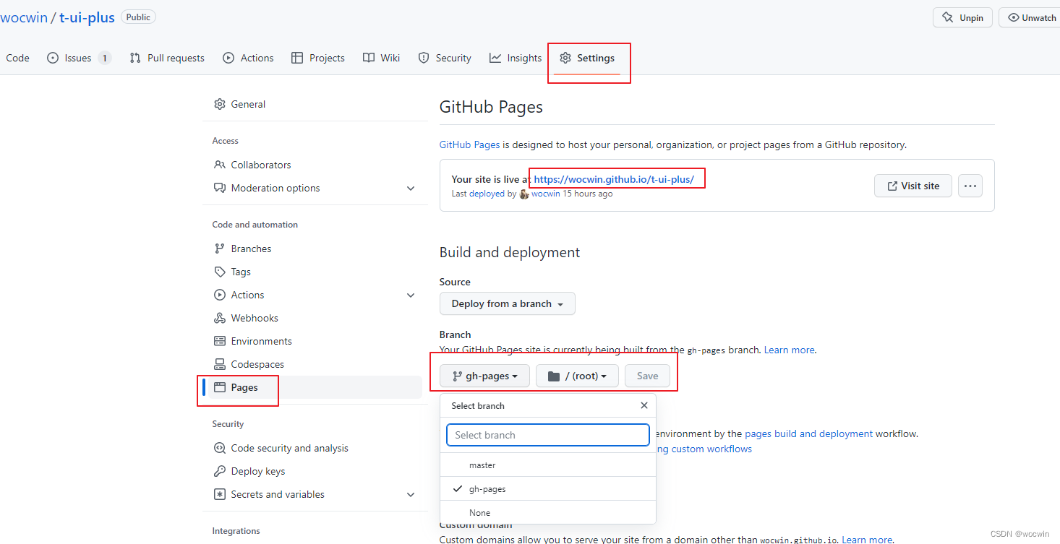Open the Code tab
The image size is (1060, 544).
pyautogui.click(x=17, y=58)
